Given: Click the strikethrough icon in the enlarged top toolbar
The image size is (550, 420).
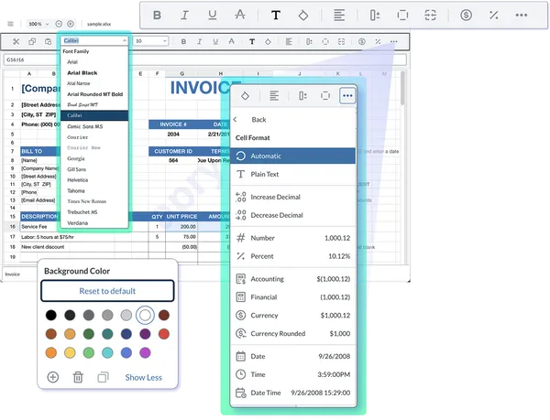Looking at the screenshot, I should click(240, 16).
